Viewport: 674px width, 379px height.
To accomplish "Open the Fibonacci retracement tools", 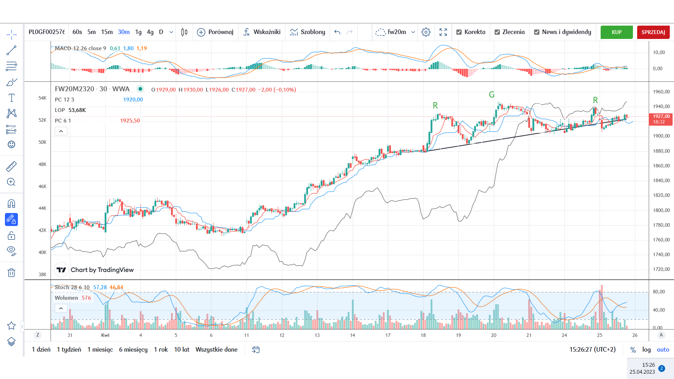I will pos(12,66).
